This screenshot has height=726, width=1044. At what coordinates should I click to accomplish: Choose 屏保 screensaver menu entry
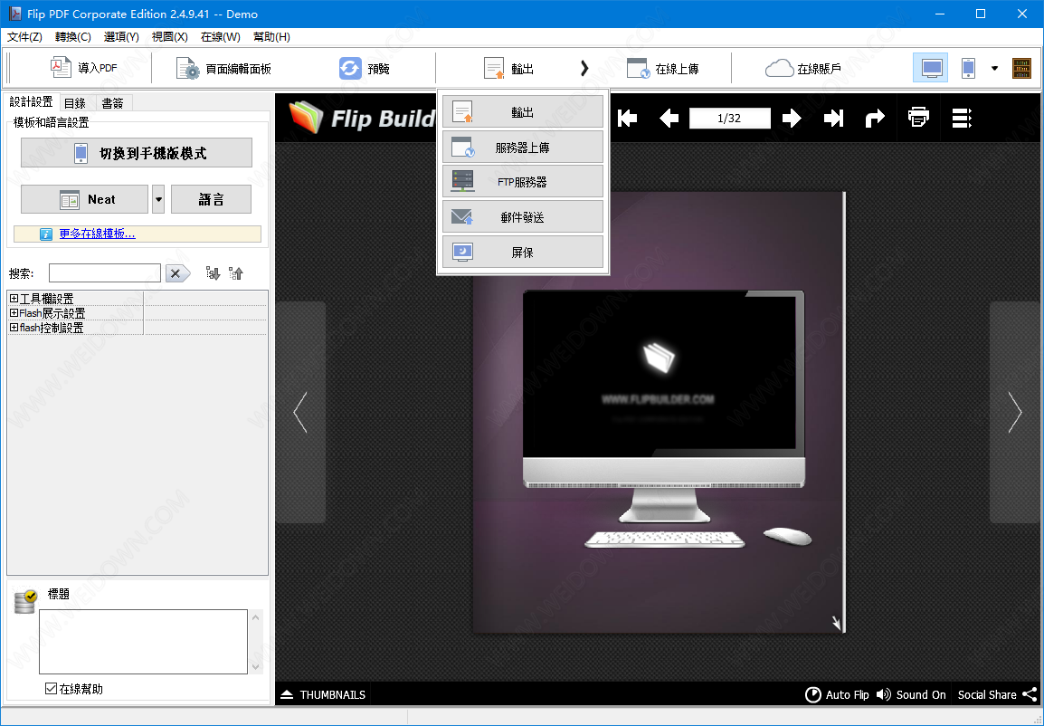pos(523,253)
